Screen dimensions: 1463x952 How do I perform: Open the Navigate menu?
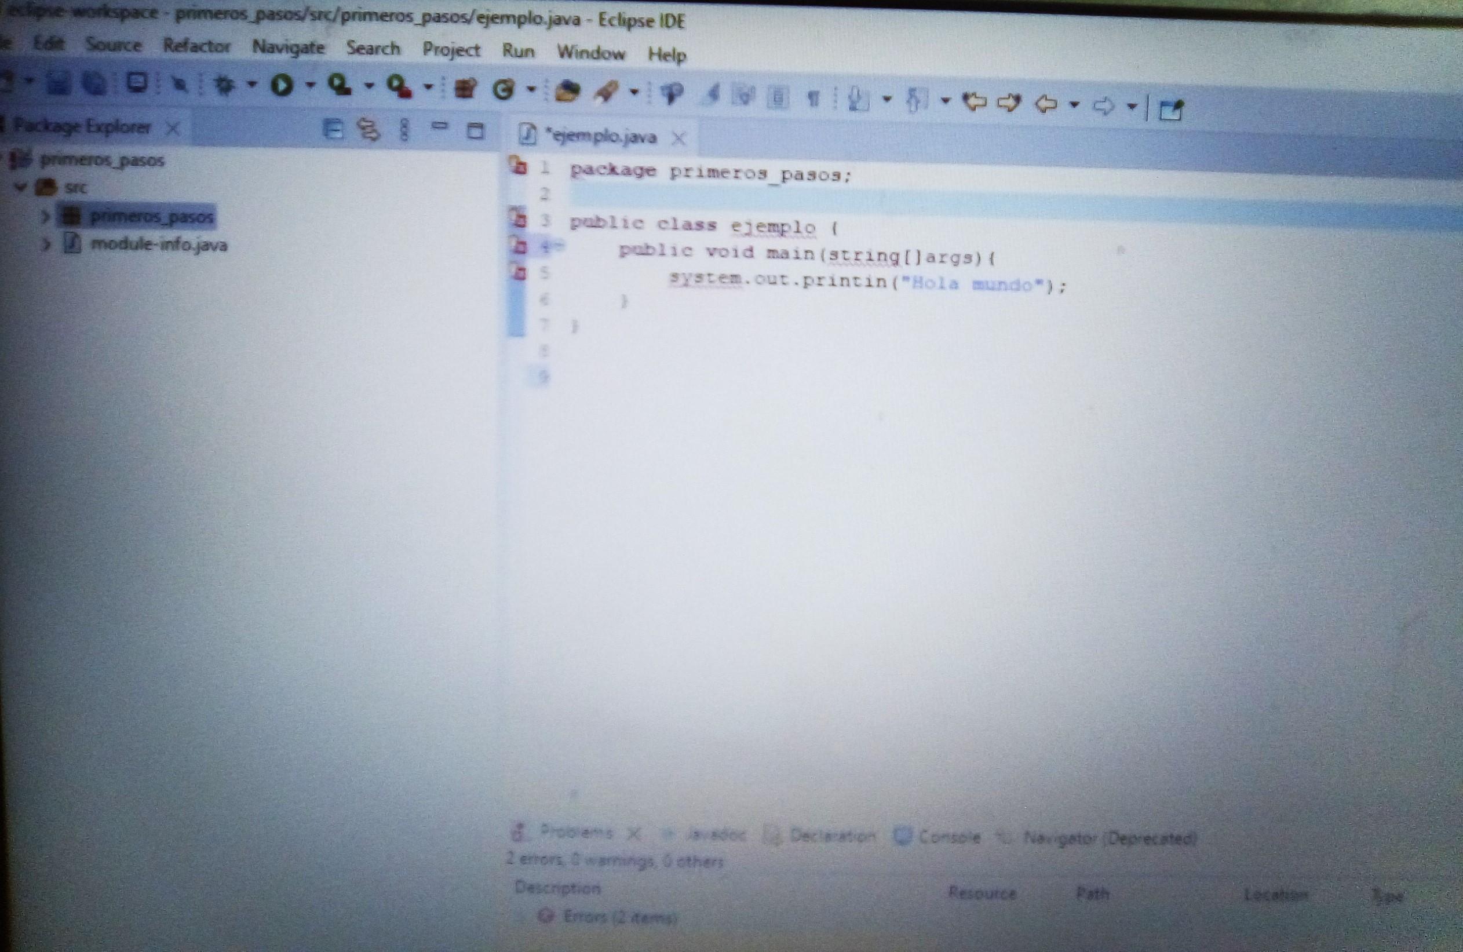click(289, 48)
